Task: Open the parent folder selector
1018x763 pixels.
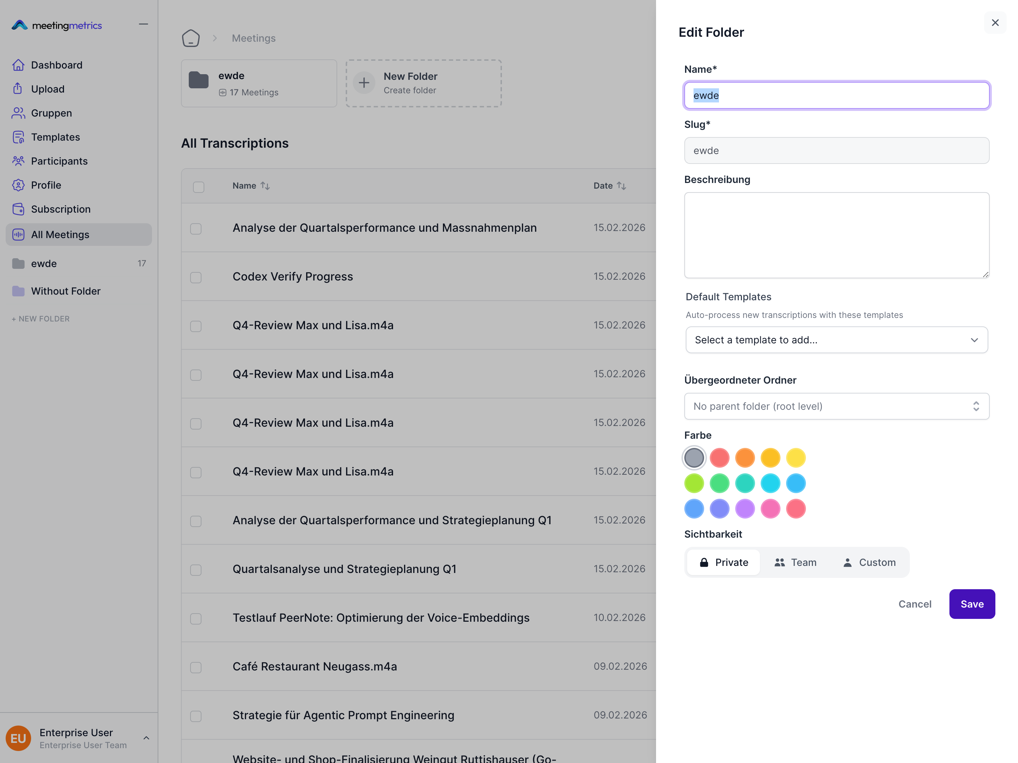Action: point(836,406)
